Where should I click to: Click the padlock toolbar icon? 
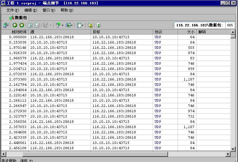pyautogui.click(x=90, y=25)
